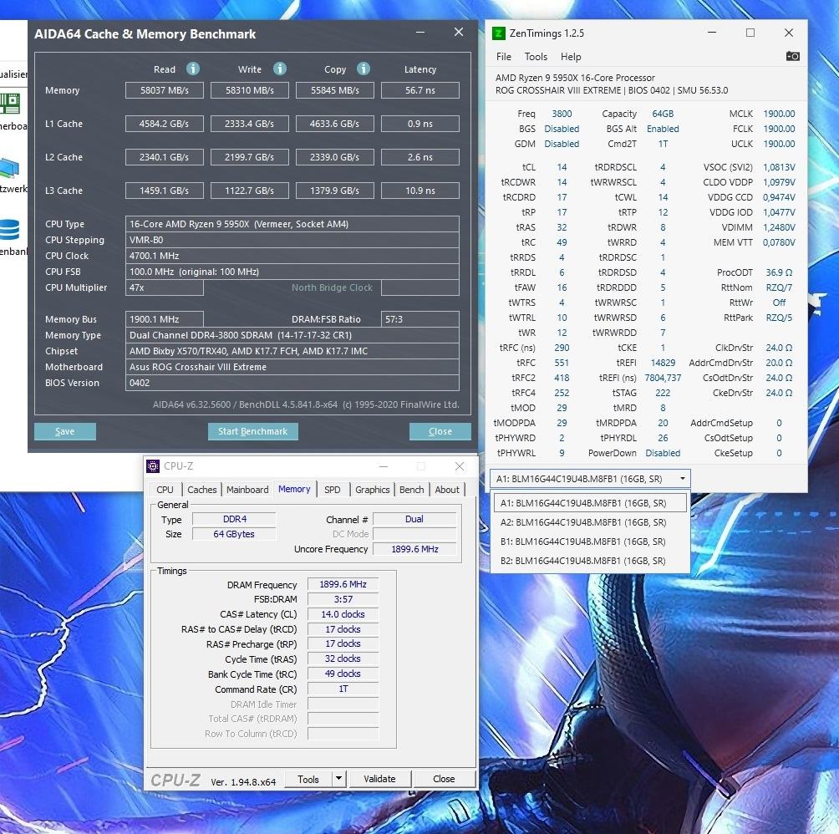Open the ZenTimings File menu
The height and width of the screenshot is (834, 839).
504,57
